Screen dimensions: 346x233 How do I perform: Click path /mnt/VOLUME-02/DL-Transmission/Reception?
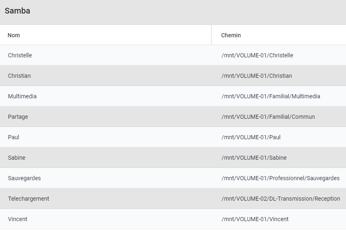coord(281,199)
